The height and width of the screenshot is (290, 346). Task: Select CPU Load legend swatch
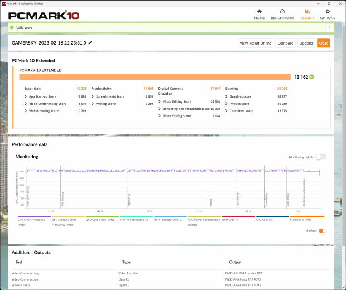(x=272, y=217)
